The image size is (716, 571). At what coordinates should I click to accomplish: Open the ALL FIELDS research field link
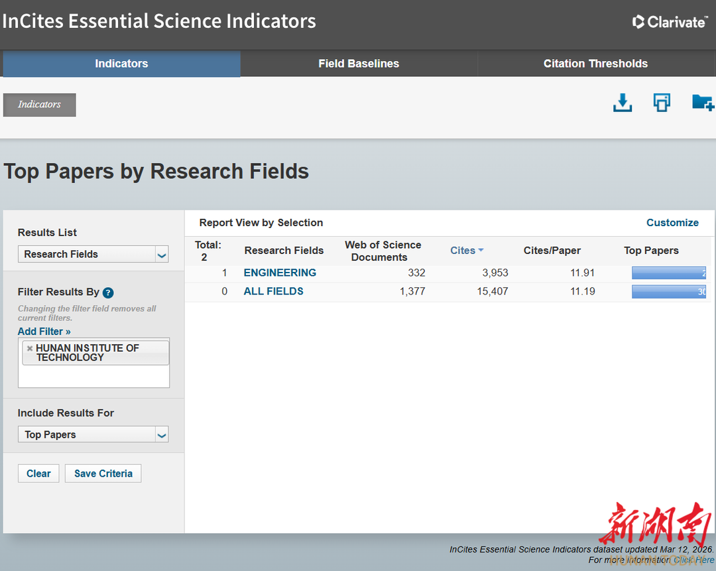tap(273, 291)
